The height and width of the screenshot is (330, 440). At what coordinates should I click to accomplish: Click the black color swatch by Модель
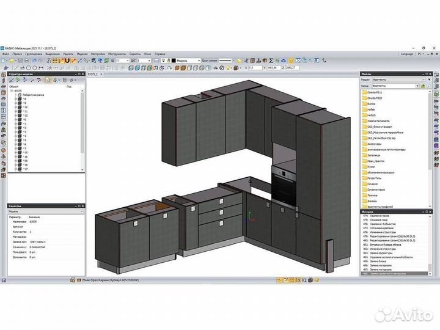(174, 61)
